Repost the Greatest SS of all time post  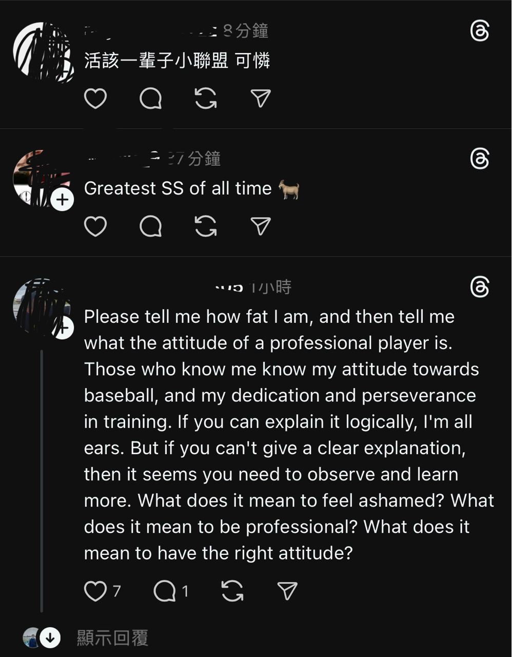click(x=206, y=226)
